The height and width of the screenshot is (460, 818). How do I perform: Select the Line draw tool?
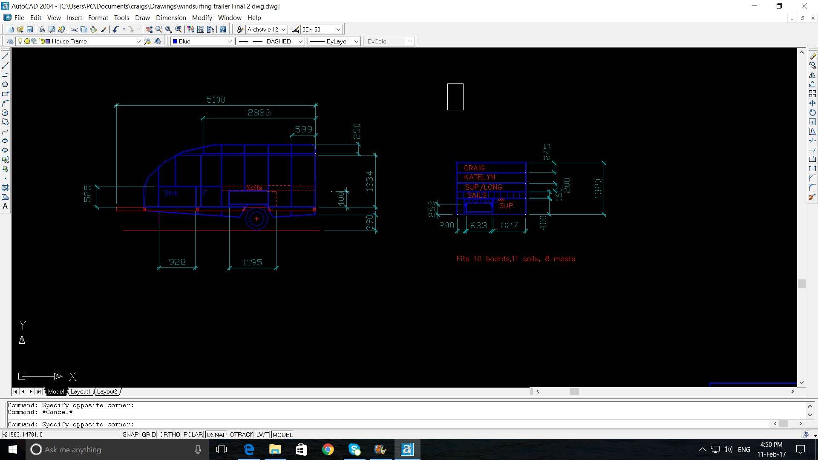[5, 56]
